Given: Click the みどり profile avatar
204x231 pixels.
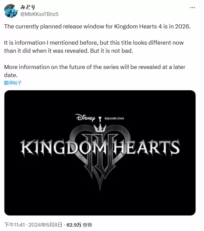Looking at the screenshot, I should (11, 11).
